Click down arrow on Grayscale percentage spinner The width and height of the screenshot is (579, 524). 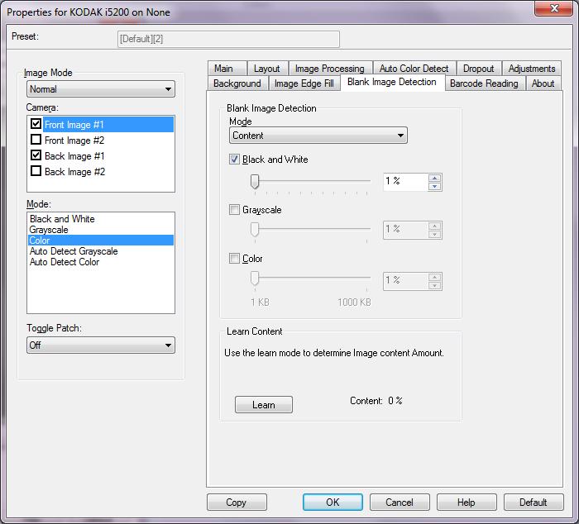[434, 234]
